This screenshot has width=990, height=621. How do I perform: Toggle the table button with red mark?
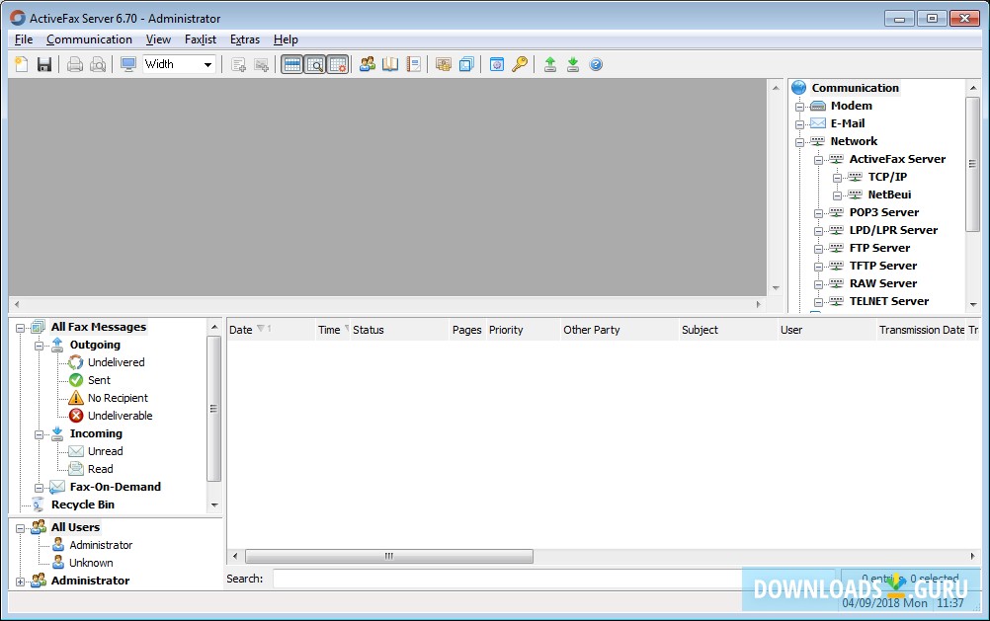coord(338,65)
